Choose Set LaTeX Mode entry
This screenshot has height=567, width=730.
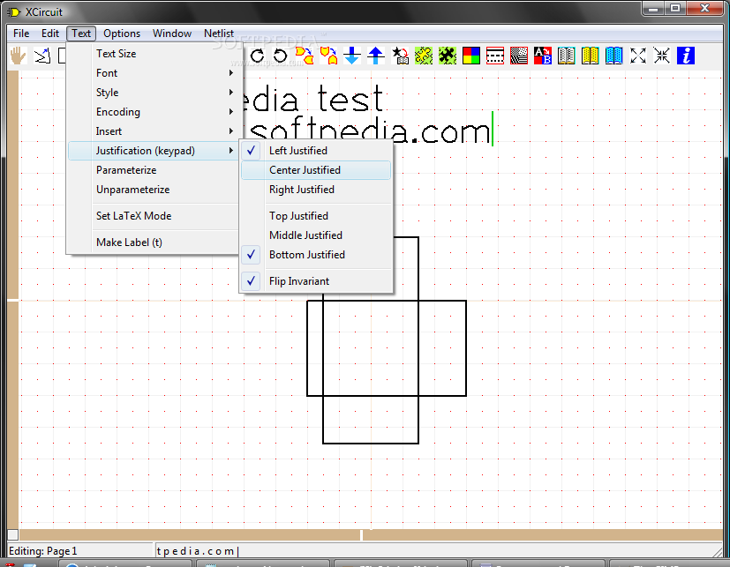click(153, 216)
